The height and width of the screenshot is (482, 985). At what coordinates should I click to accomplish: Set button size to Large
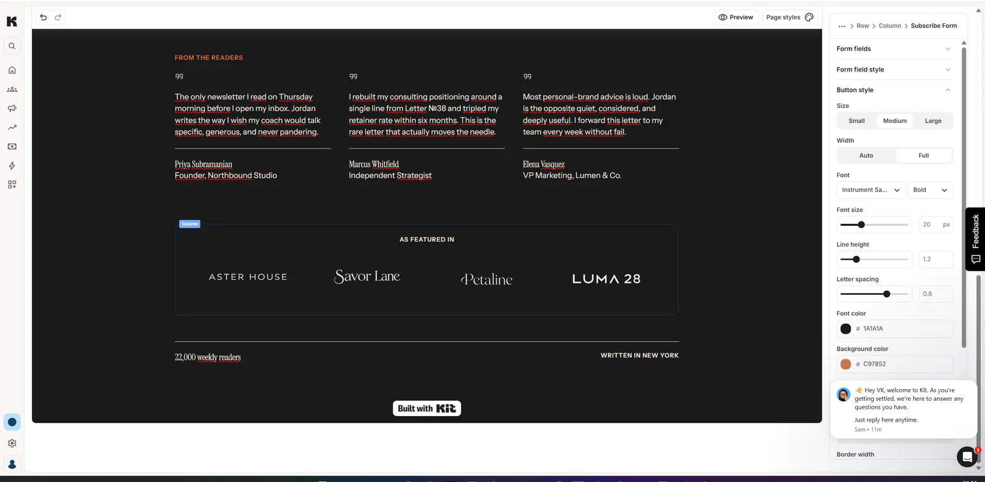coord(933,121)
